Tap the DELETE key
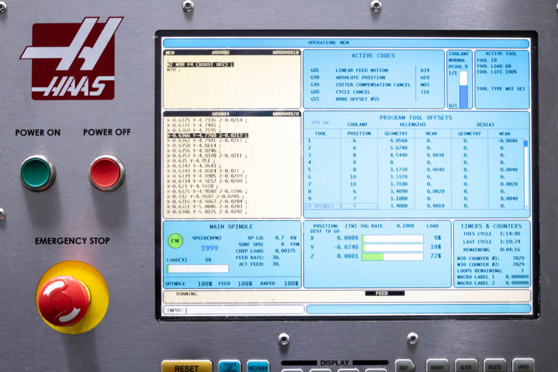Screen dimensions: 558x372 [494, 366]
